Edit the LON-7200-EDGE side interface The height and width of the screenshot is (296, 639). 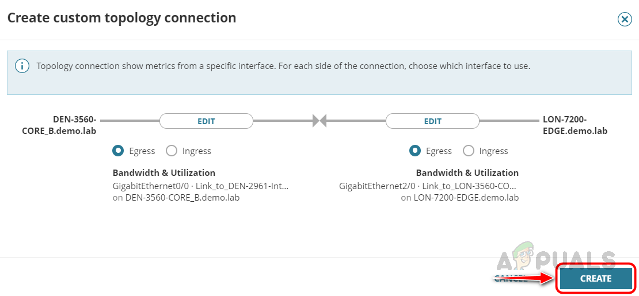tap(432, 121)
